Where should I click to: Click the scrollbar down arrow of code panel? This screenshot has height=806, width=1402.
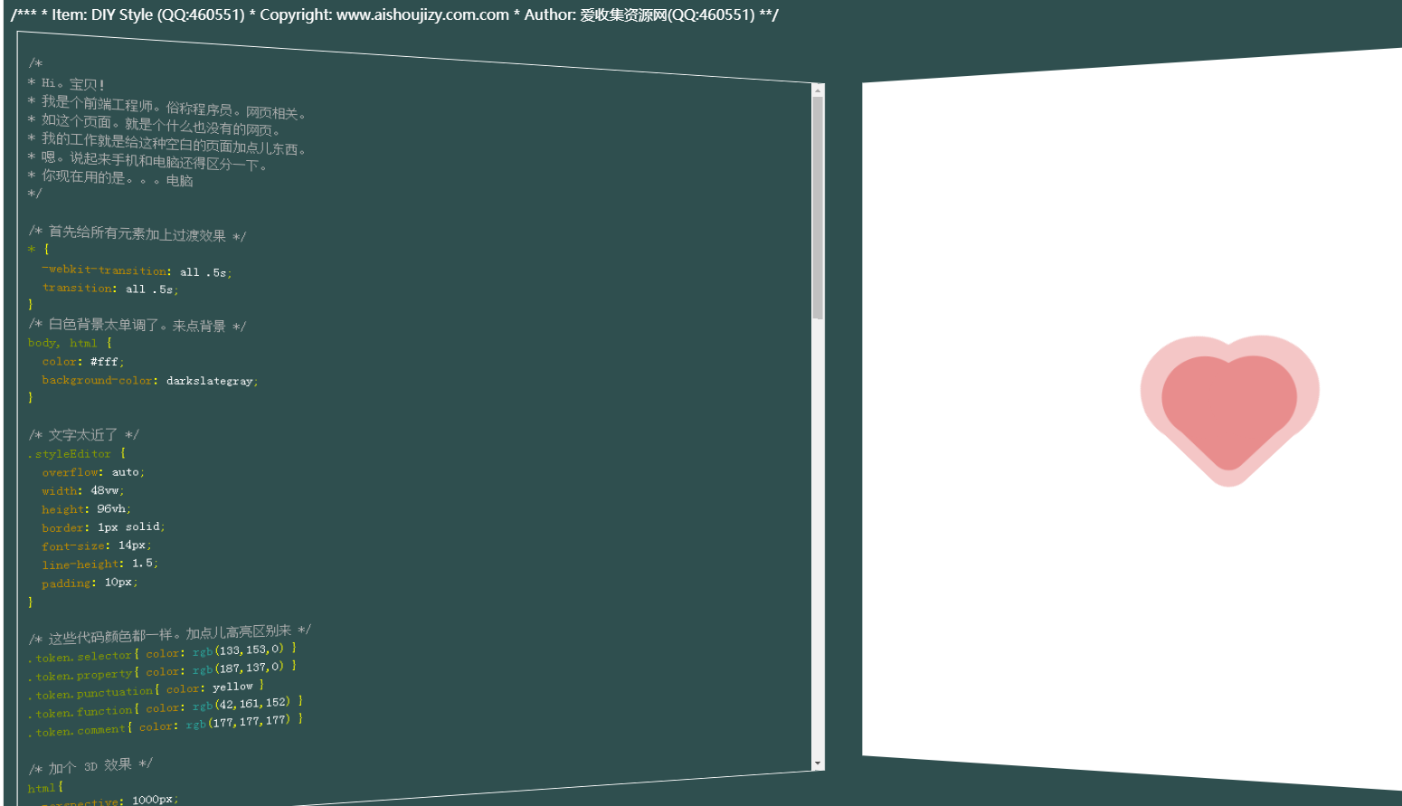coord(818,764)
